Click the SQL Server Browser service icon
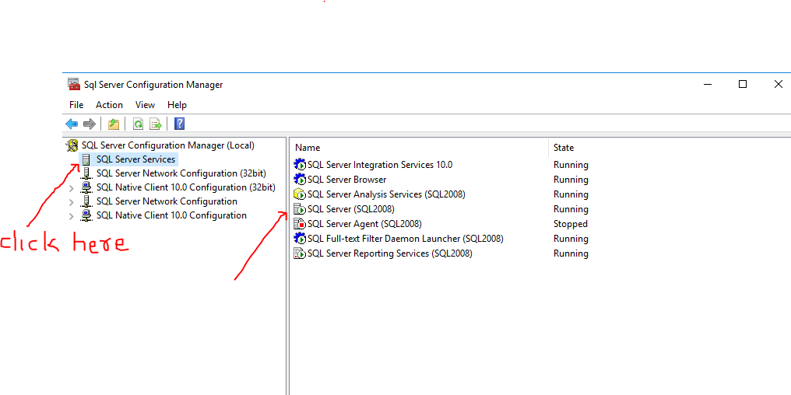The height and width of the screenshot is (395, 791). [300, 180]
